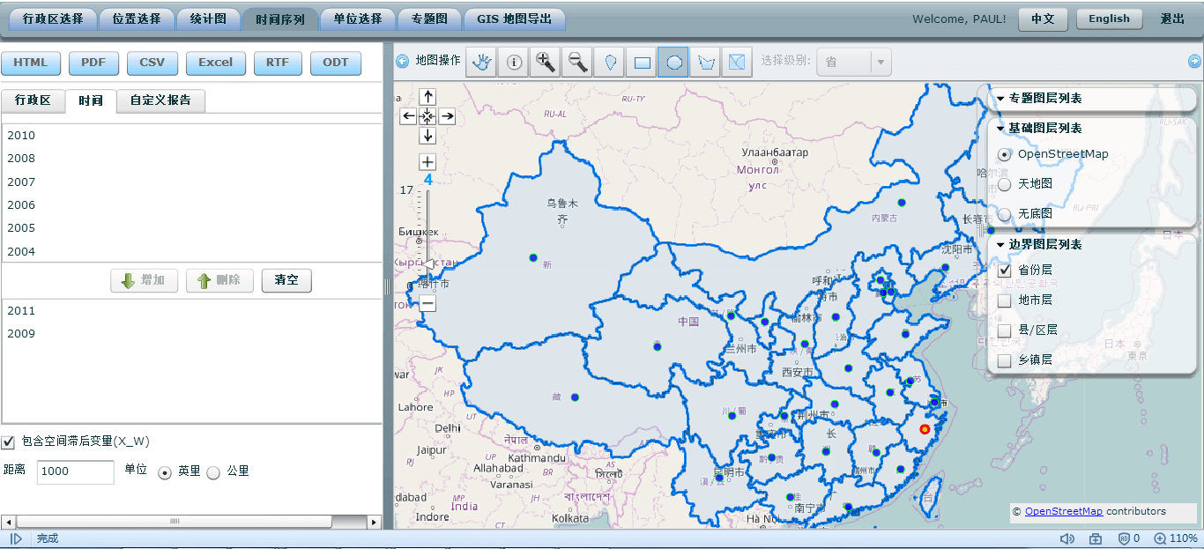Switch to the 时间序列 tab

(280, 19)
